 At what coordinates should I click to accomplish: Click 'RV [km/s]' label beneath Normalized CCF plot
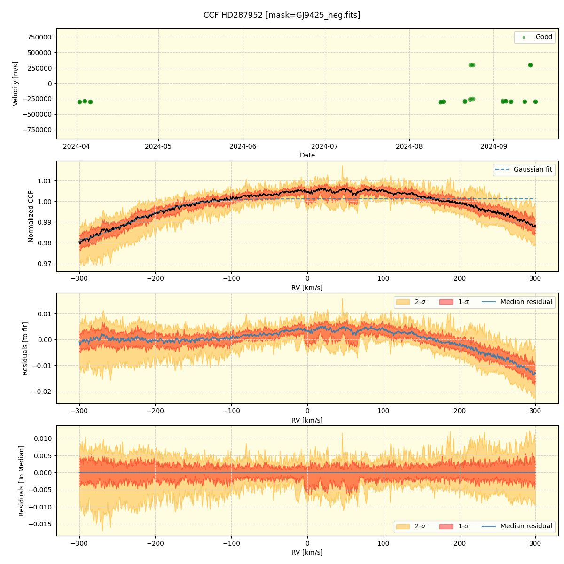[307, 288]
